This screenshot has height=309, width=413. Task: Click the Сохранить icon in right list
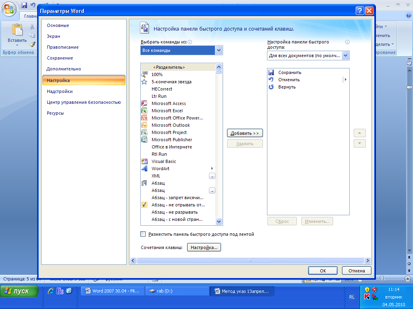pyautogui.click(x=271, y=72)
